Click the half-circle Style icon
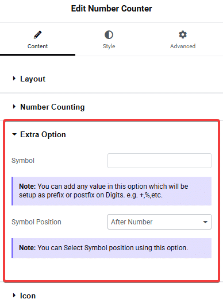The width and height of the screenshot is (223, 303). (x=109, y=35)
